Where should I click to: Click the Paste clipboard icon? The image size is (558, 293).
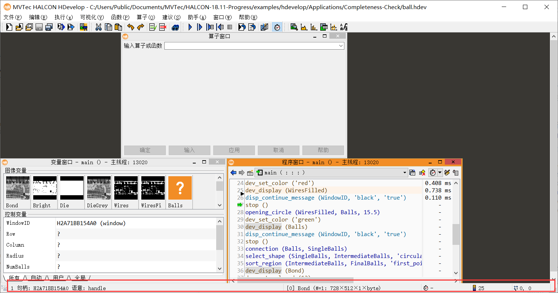(118, 27)
